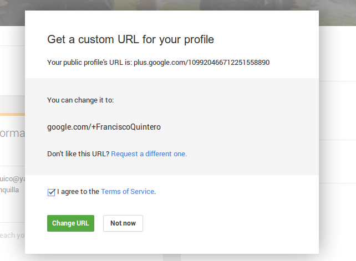356x261 pixels.
Task: Click the cover photo above the dialog
Action: coord(177,6)
